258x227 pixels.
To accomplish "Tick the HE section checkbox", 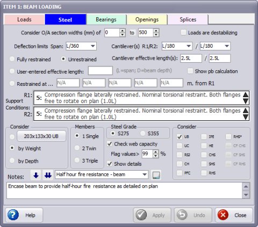I will [204, 145].
